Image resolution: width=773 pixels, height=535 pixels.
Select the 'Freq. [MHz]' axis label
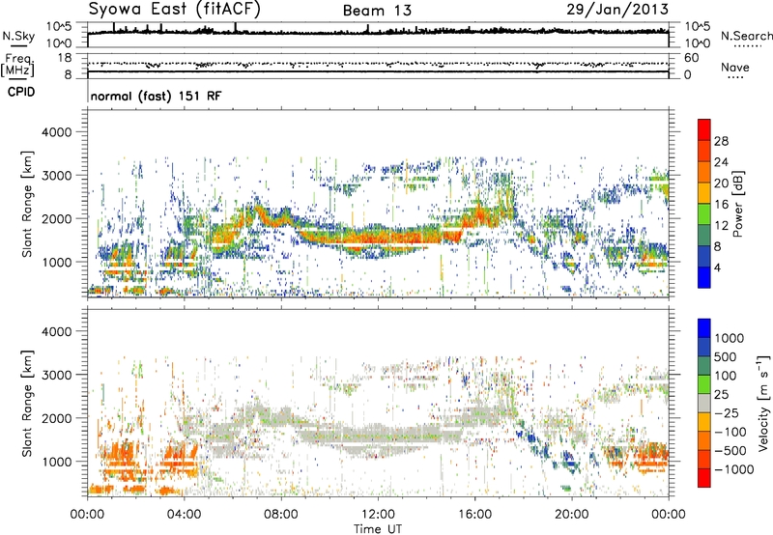tap(17, 66)
